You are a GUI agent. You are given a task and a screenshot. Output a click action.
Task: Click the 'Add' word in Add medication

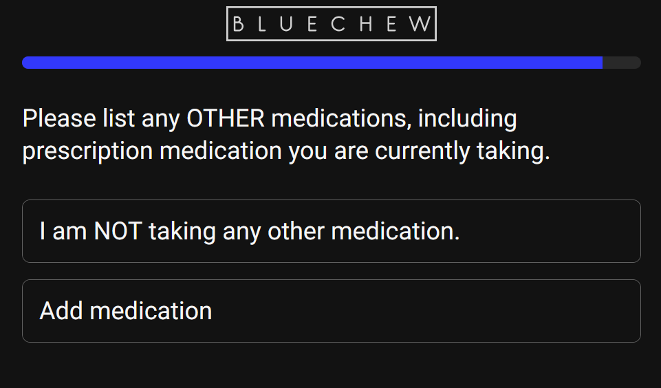point(61,311)
